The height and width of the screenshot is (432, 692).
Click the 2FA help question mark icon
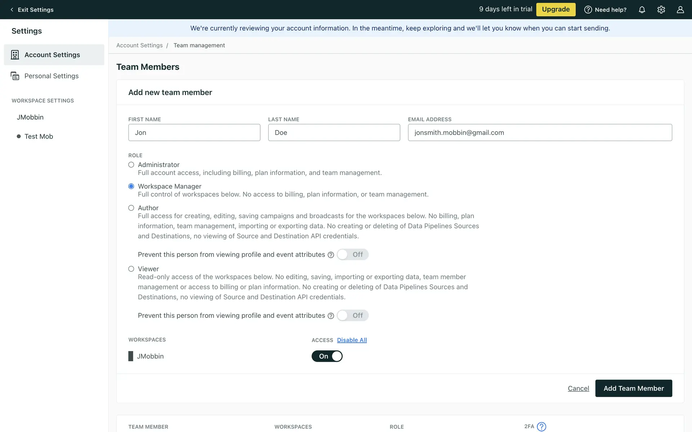point(541,427)
